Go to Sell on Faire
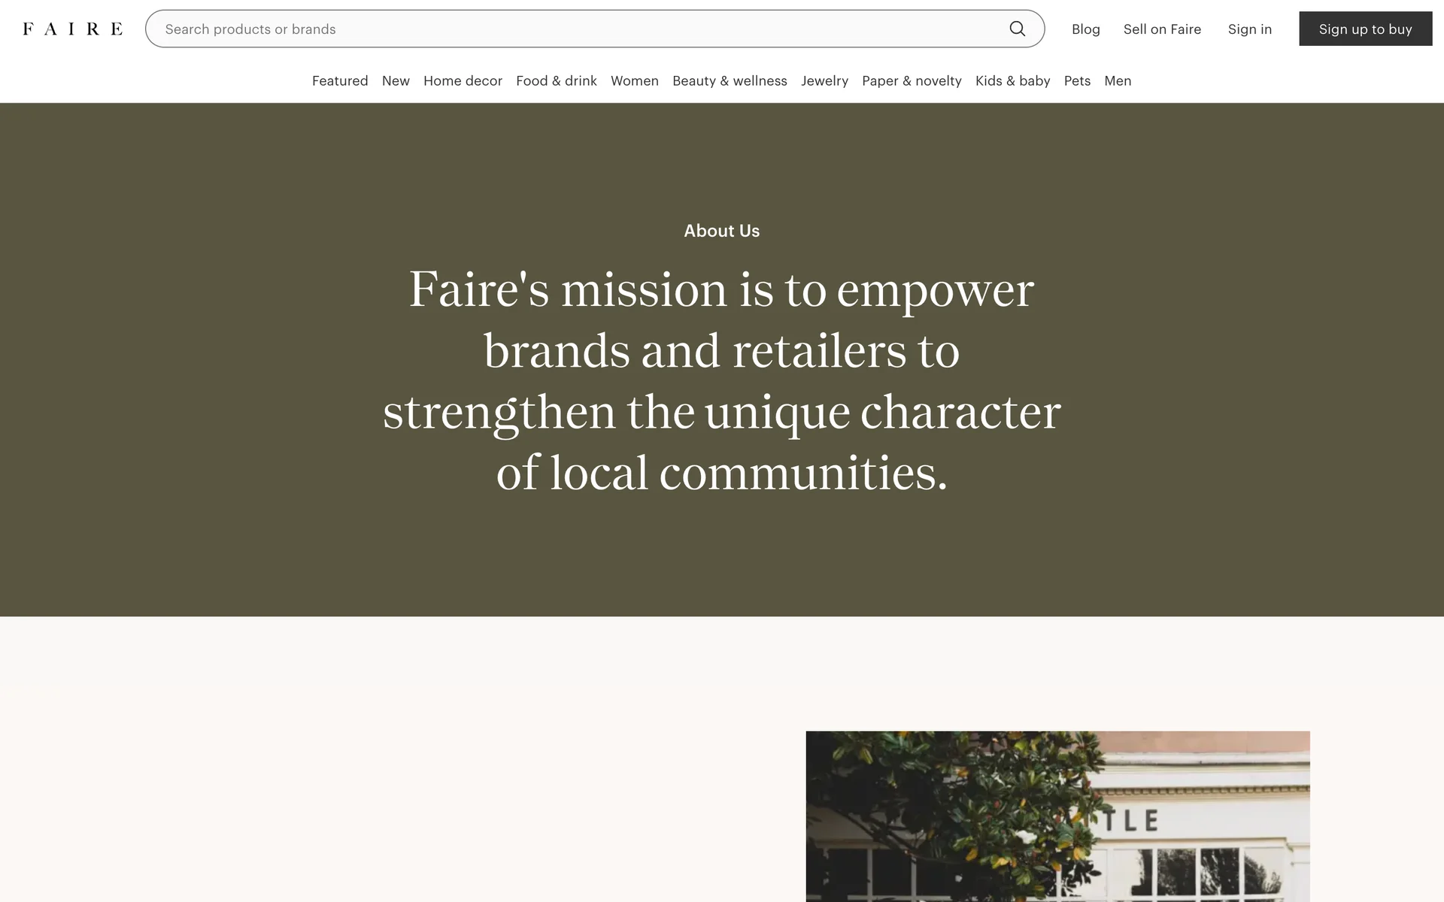Screen dimensions: 1444x902 pyautogui.click(x=1162, y=29)
